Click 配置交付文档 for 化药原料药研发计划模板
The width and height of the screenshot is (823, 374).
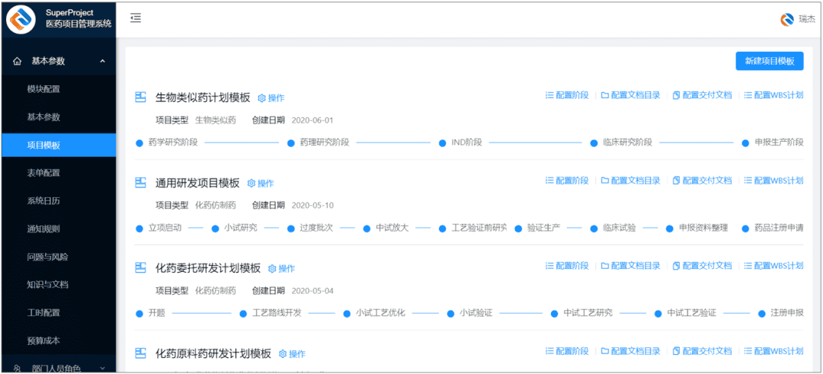(x=703, y=351)
